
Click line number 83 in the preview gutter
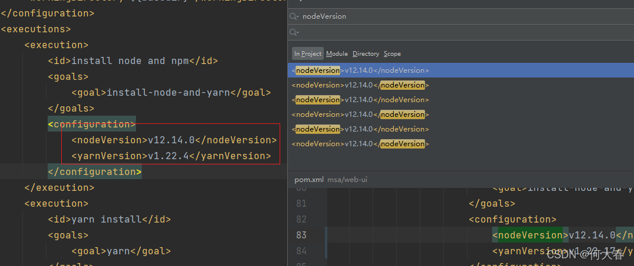[301, 235]
